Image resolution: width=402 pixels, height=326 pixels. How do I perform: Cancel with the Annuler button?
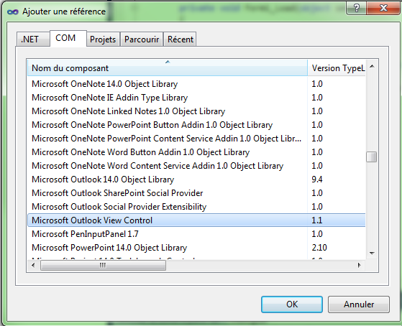tap(359, 304)
